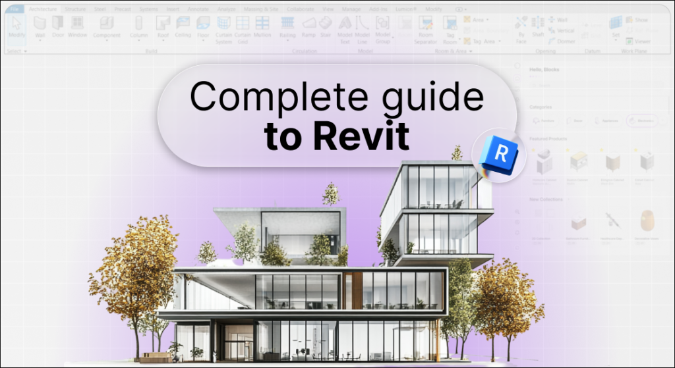Select the Ramp tool
The height and width of the screenshot is (368, 675).
coord(308,26)
